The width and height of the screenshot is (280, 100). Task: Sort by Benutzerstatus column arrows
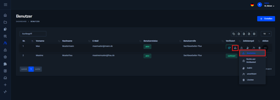180,41
